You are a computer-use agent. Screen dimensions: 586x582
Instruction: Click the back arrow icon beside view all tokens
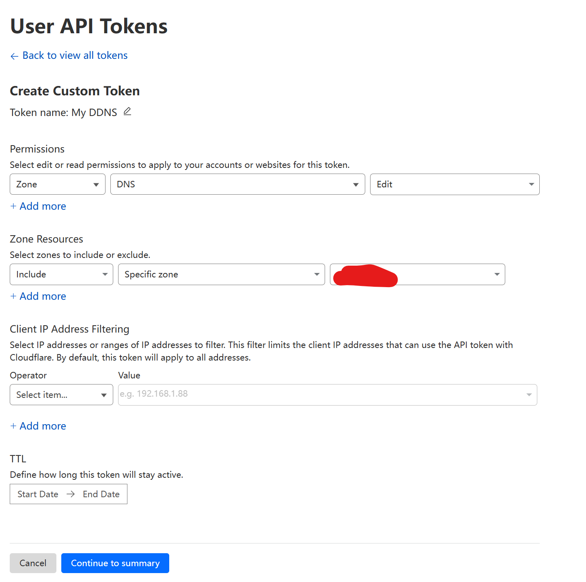tap(14, 56)
